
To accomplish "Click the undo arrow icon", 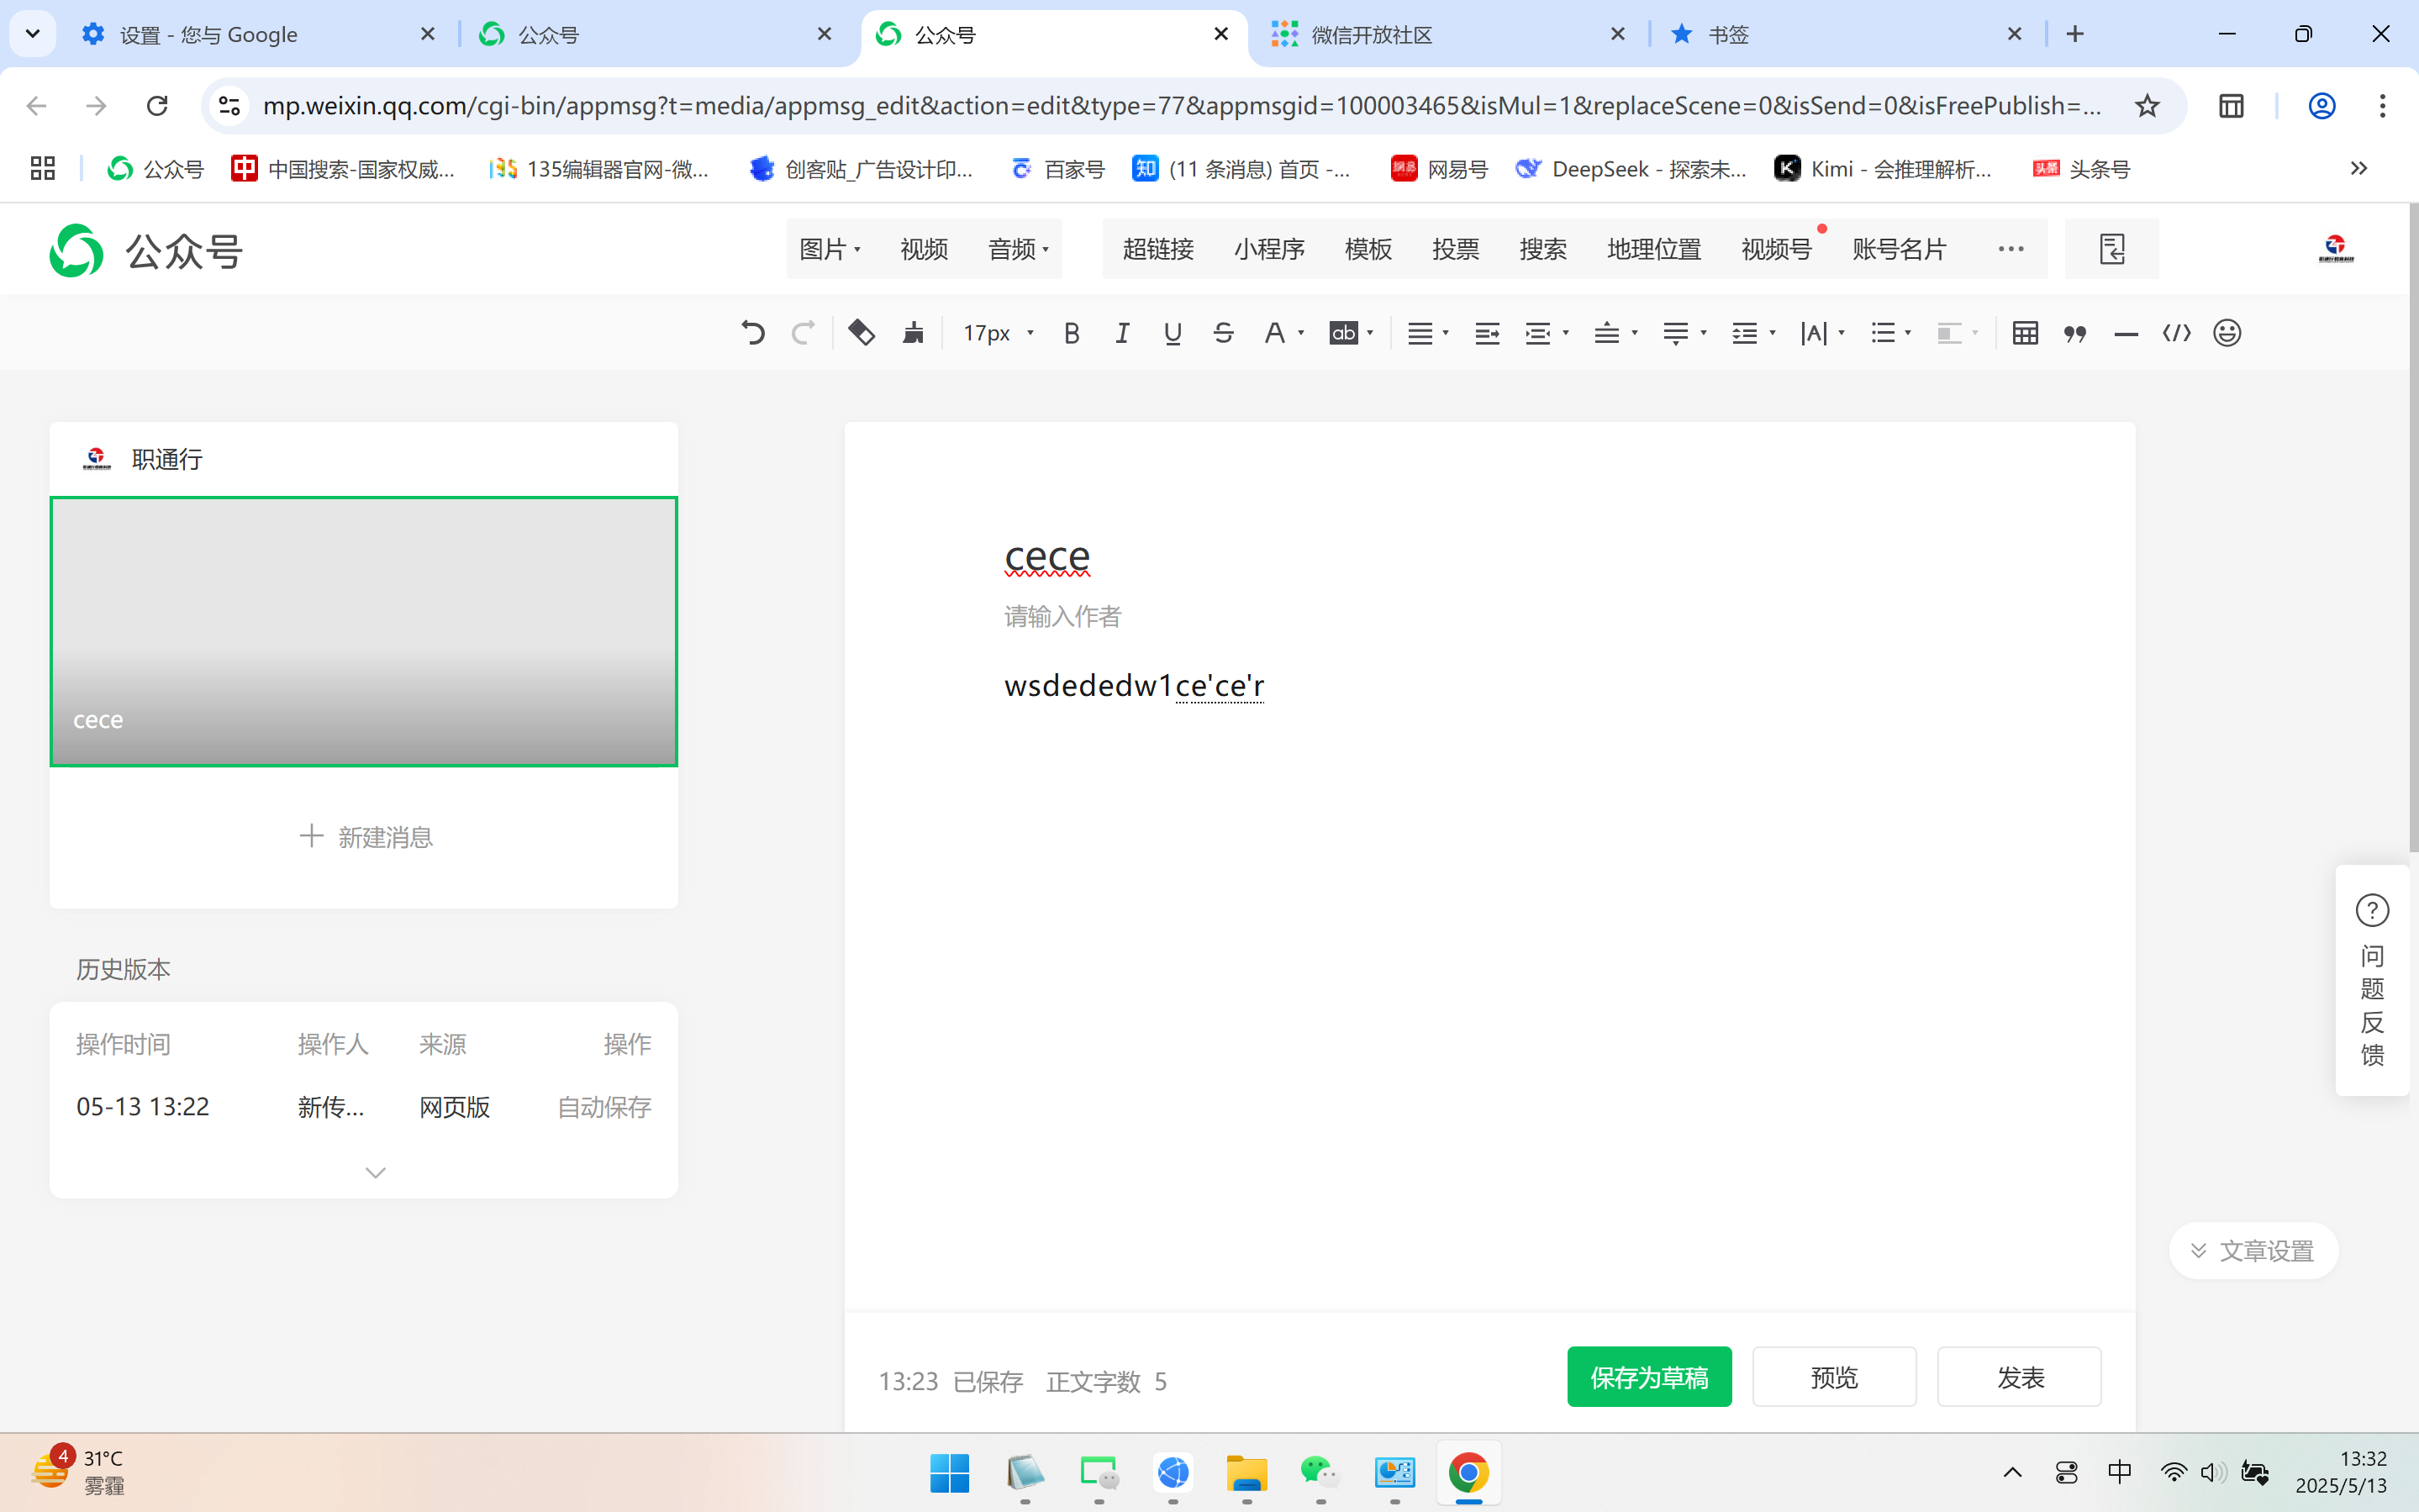I will click(752, 333).
